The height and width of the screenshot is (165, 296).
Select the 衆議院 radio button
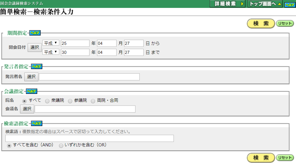pos(47,101)
